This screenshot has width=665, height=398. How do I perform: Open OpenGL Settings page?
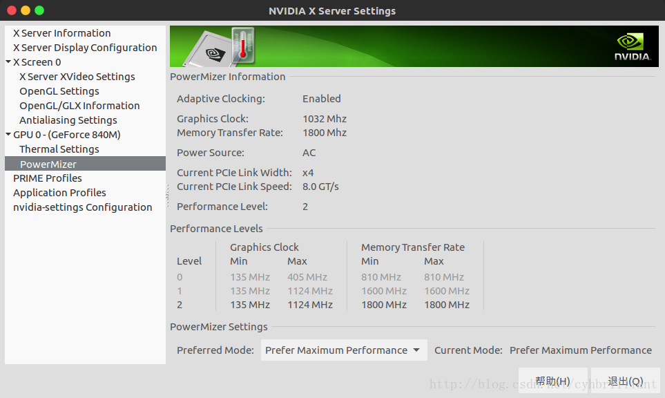(59, 91)
